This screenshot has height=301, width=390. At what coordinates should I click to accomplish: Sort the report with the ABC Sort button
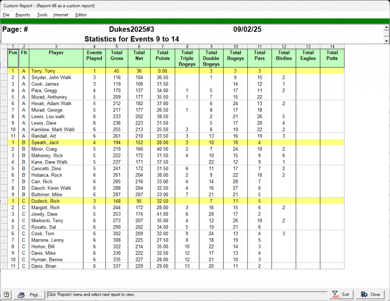pos(341,295)
